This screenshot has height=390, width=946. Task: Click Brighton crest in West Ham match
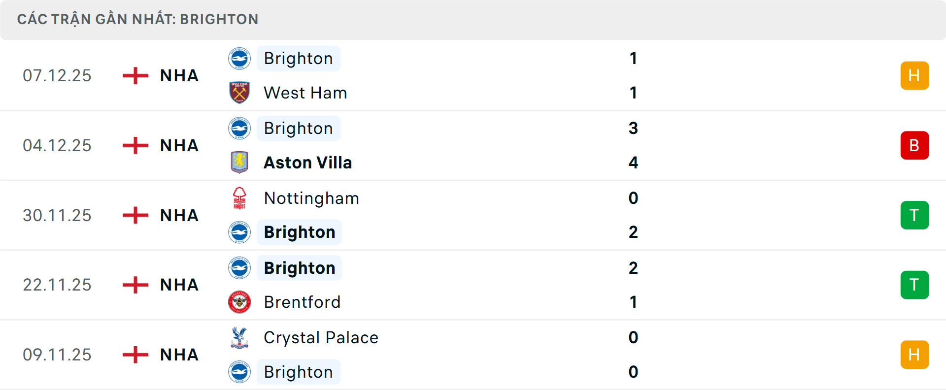pyautogui.click(x=239, y=59)
